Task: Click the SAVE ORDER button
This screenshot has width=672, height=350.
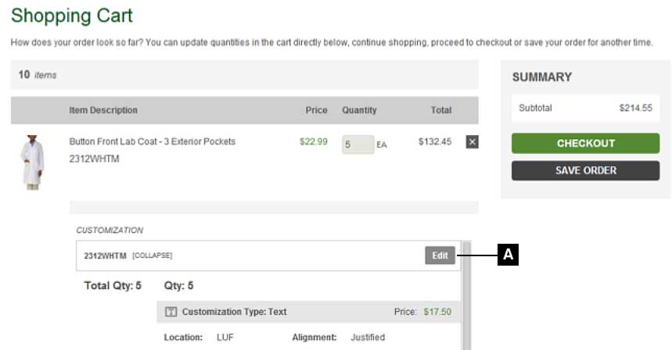Action: pyautogui.click(x=585, y=170)
